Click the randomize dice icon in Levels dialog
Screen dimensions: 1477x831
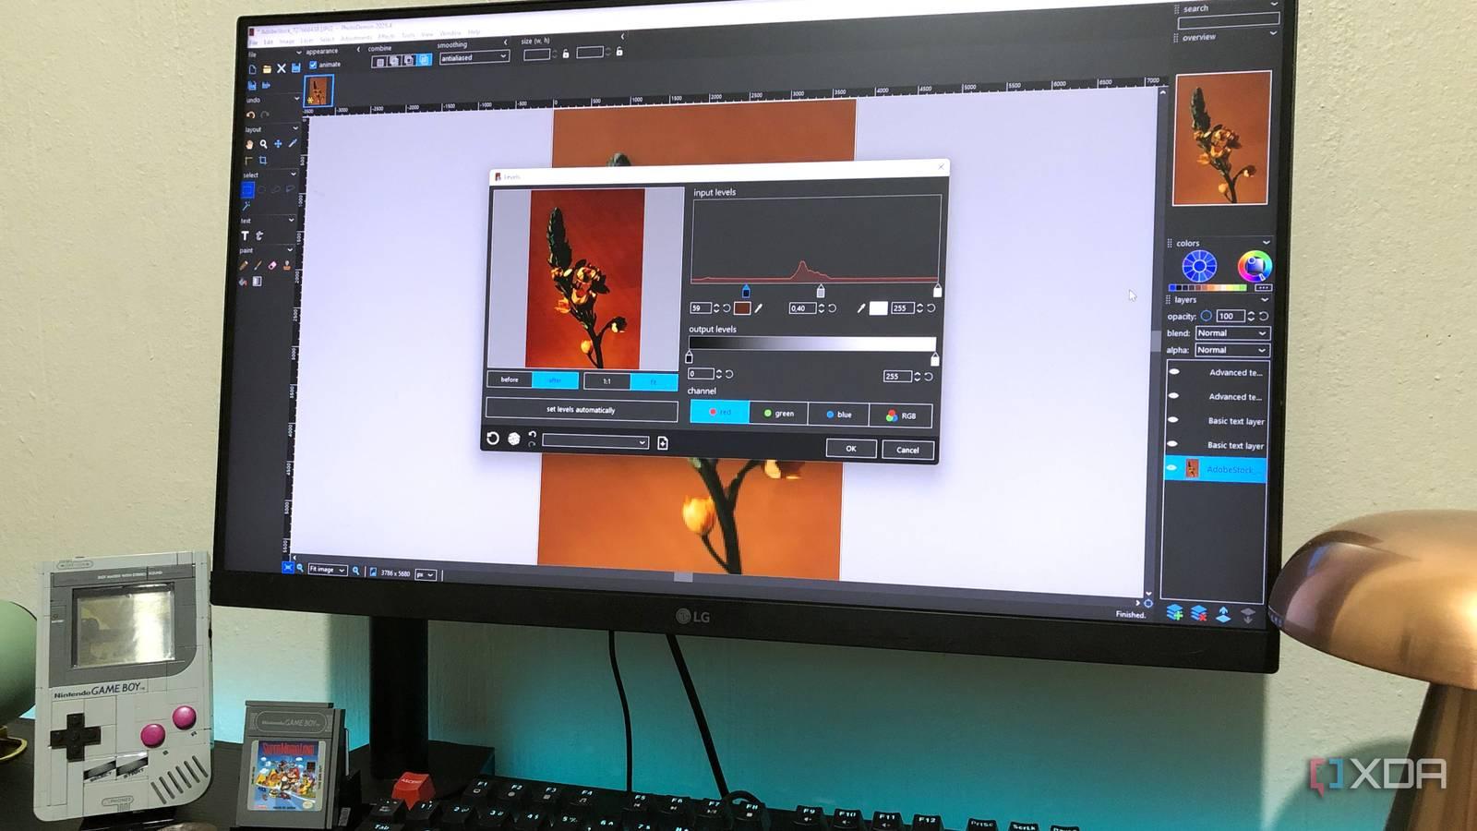tap(514, 439)
